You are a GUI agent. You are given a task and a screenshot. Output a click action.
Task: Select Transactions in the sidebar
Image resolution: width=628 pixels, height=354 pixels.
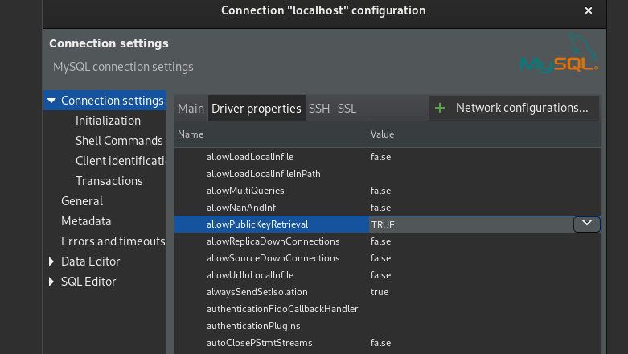[x=109, y=181]
